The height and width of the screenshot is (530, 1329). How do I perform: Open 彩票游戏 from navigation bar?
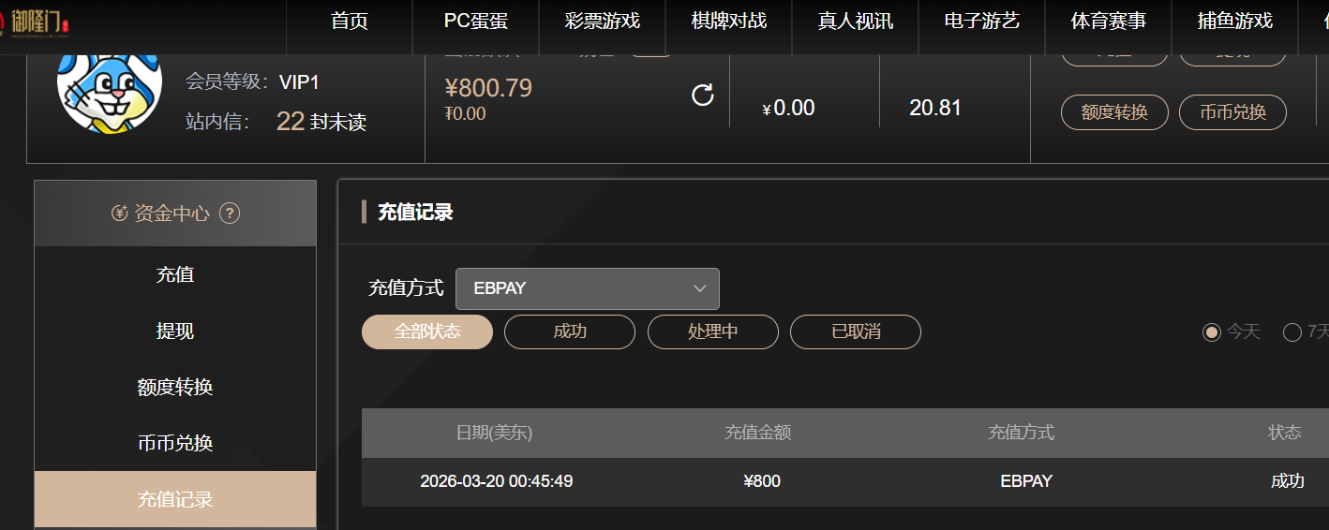[x=603, y=22]
